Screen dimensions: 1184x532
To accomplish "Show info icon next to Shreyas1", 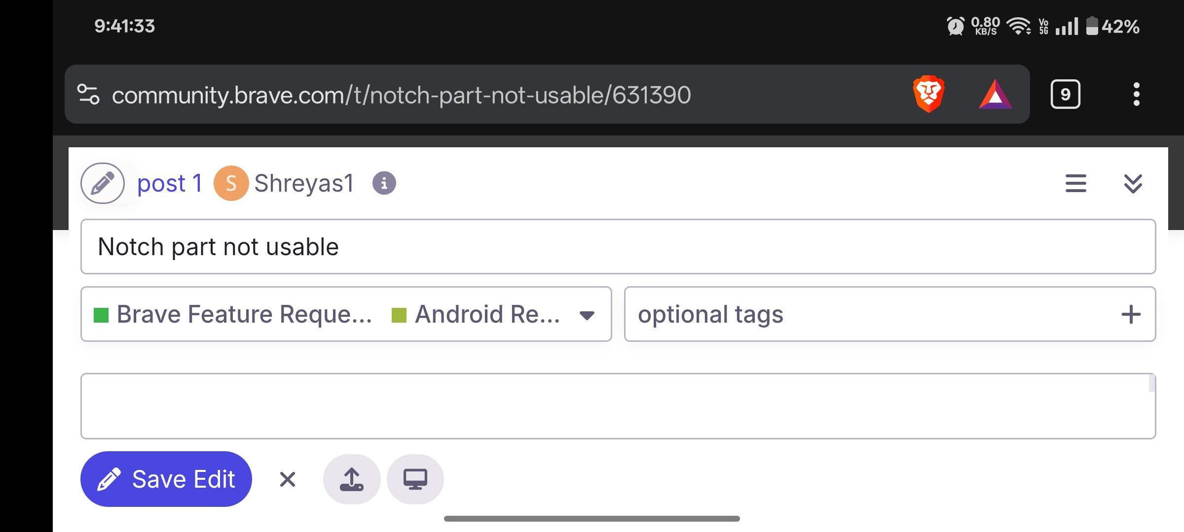I will (x=384, y=183).
